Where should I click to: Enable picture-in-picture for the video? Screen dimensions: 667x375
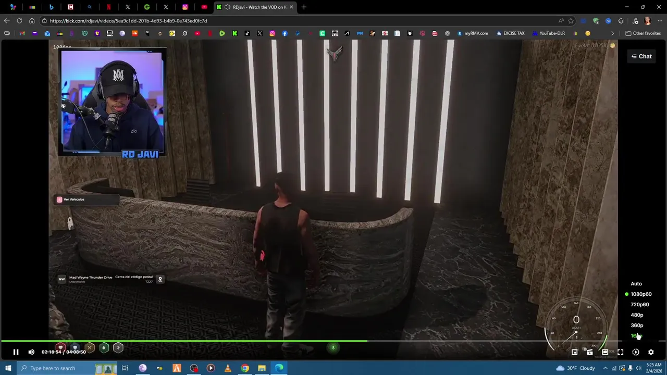coord(574,352)
